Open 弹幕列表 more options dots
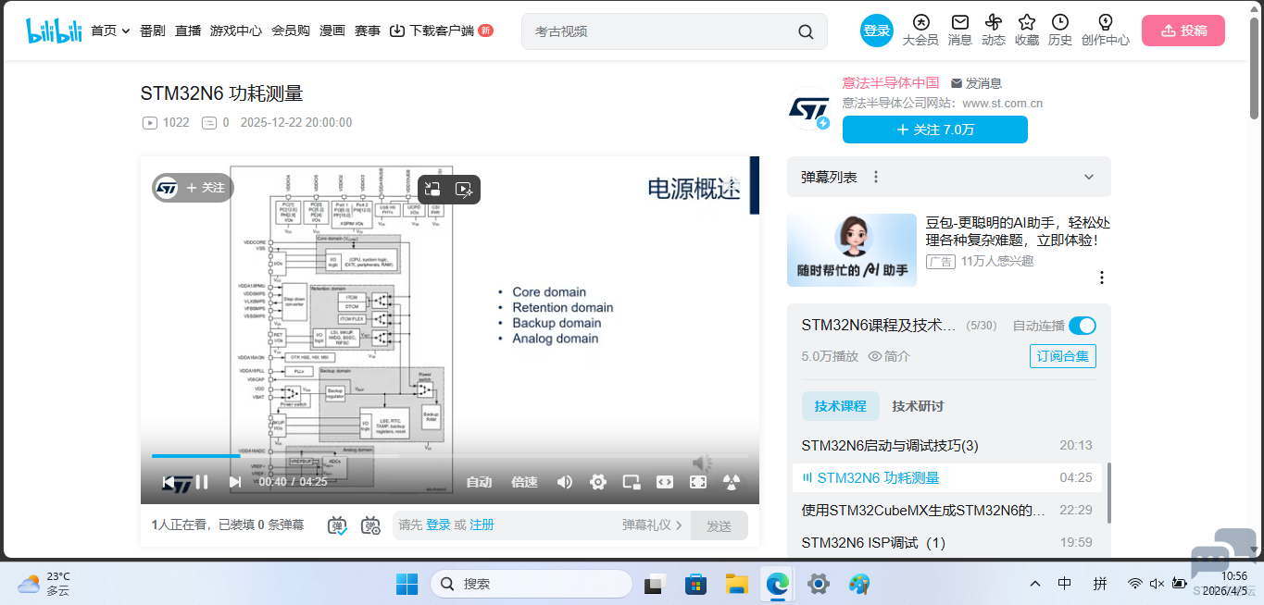1264x605 pixels. (x=876, y=177)
